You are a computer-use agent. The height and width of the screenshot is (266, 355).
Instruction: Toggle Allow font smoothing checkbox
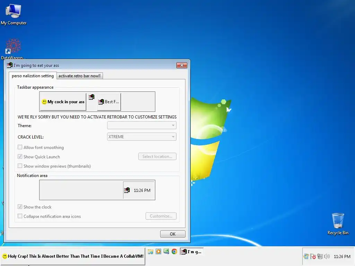coord(20,147)
